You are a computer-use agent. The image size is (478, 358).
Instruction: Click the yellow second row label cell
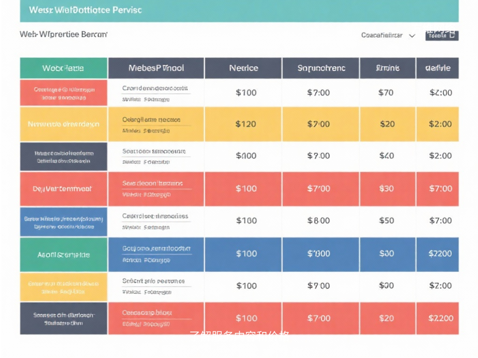(x=63, y=124)
